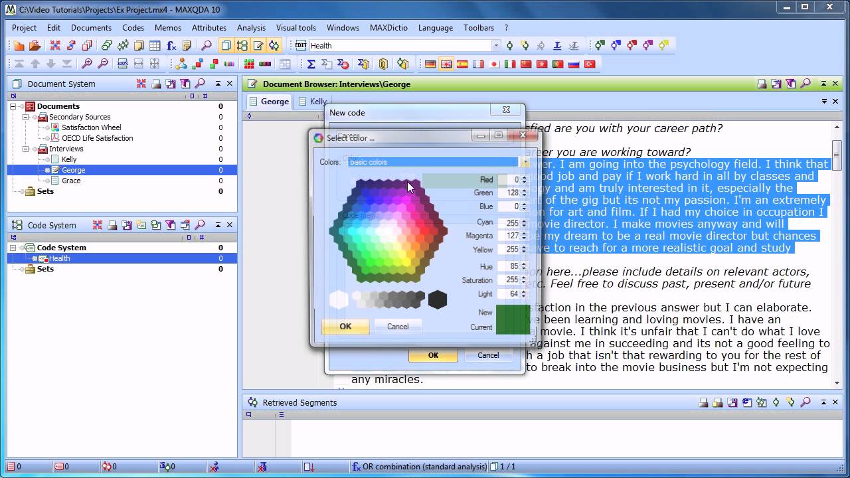Minimize the Code System panel arrow
850x478 pixels.
point(218,225)
